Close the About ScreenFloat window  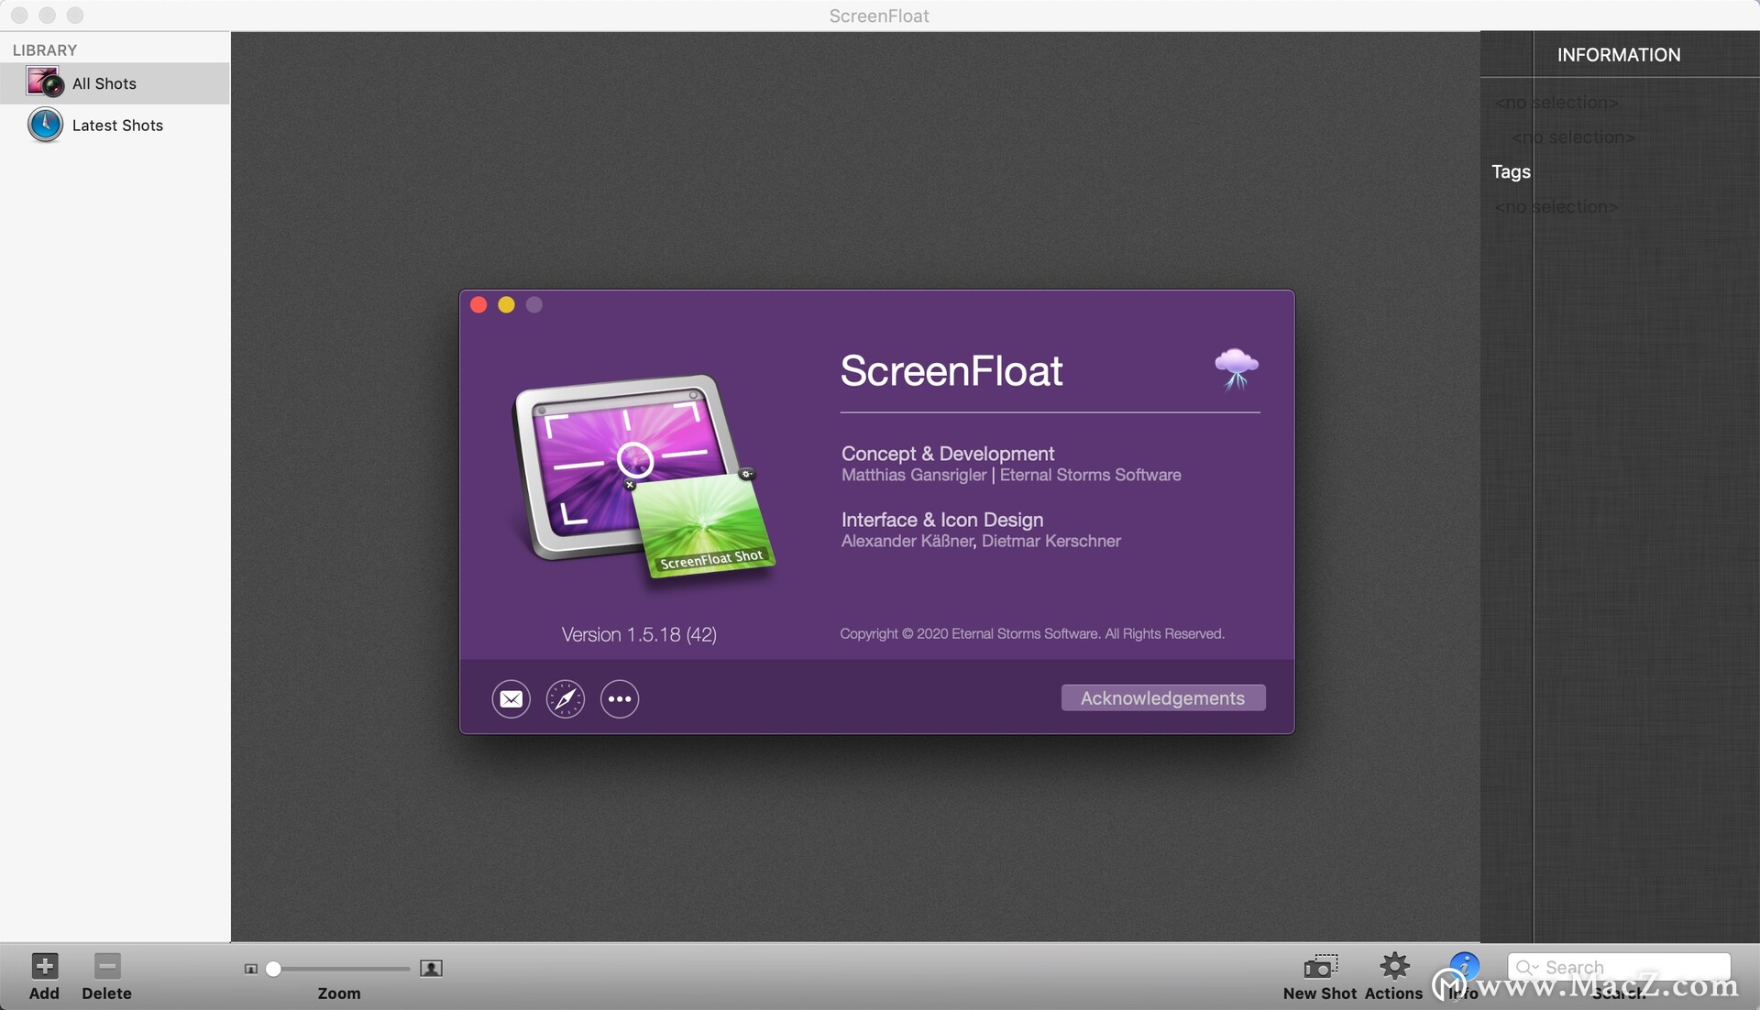(x=478, y=305)
